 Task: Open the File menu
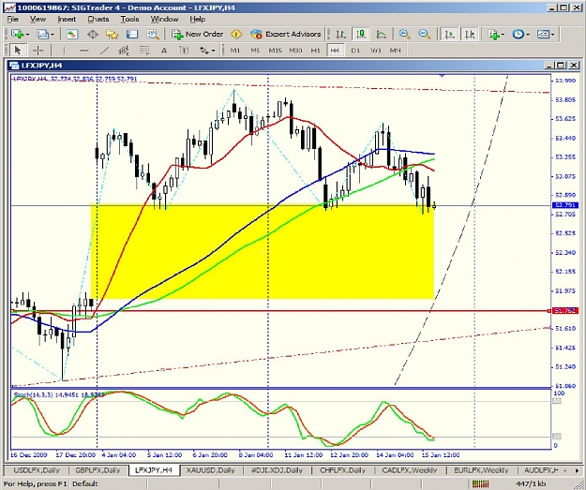[x=12, y=19]
